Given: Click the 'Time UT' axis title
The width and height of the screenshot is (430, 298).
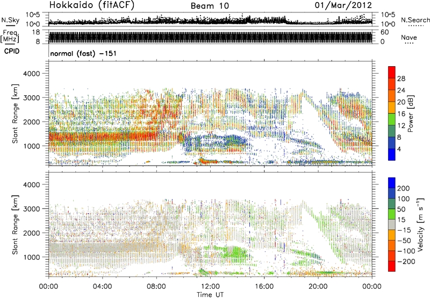Looking at the screenshot, I should pyautogui.click(x=210, y=295).
